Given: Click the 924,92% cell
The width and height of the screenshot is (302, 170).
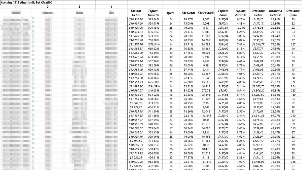Looking at the screenshot, I should 154,95.
